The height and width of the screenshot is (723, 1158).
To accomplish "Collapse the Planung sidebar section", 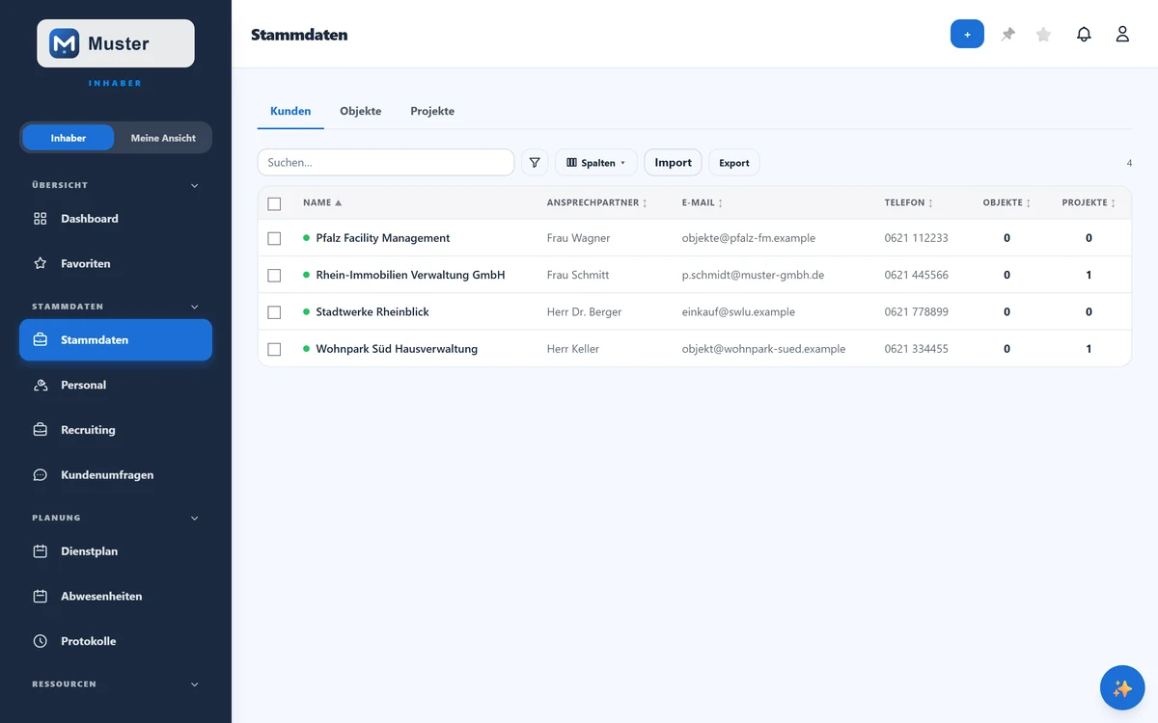I will point(194,518).
